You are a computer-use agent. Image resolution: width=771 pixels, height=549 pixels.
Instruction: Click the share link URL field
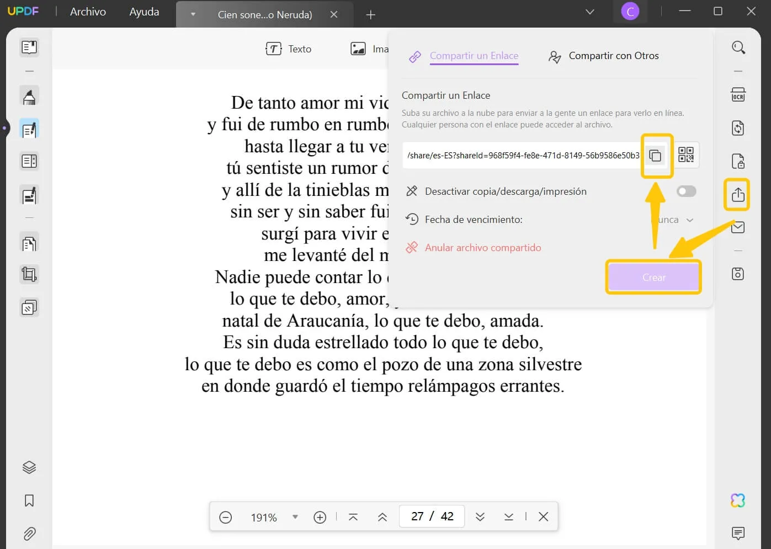tap(523, 156)
